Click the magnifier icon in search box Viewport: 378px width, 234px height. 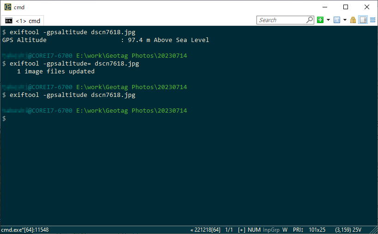coord(310,20)
